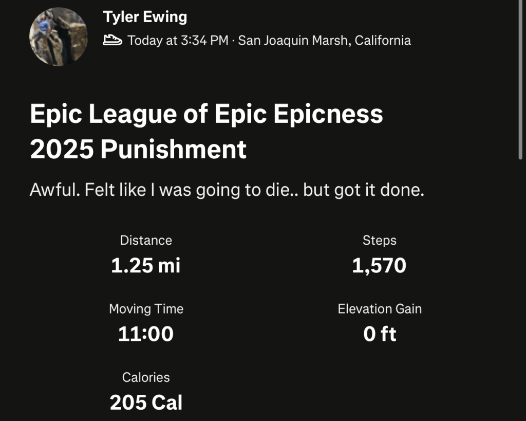Click the Moving Time label
The height and width of the screenshot is (421, 526).
146,309
